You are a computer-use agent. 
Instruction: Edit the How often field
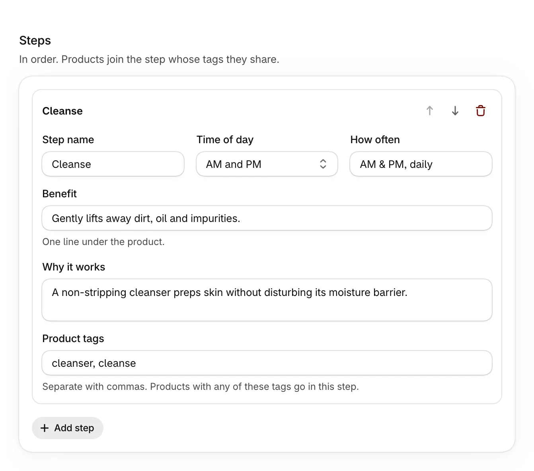pyautogui.click(x=421, y=164)
